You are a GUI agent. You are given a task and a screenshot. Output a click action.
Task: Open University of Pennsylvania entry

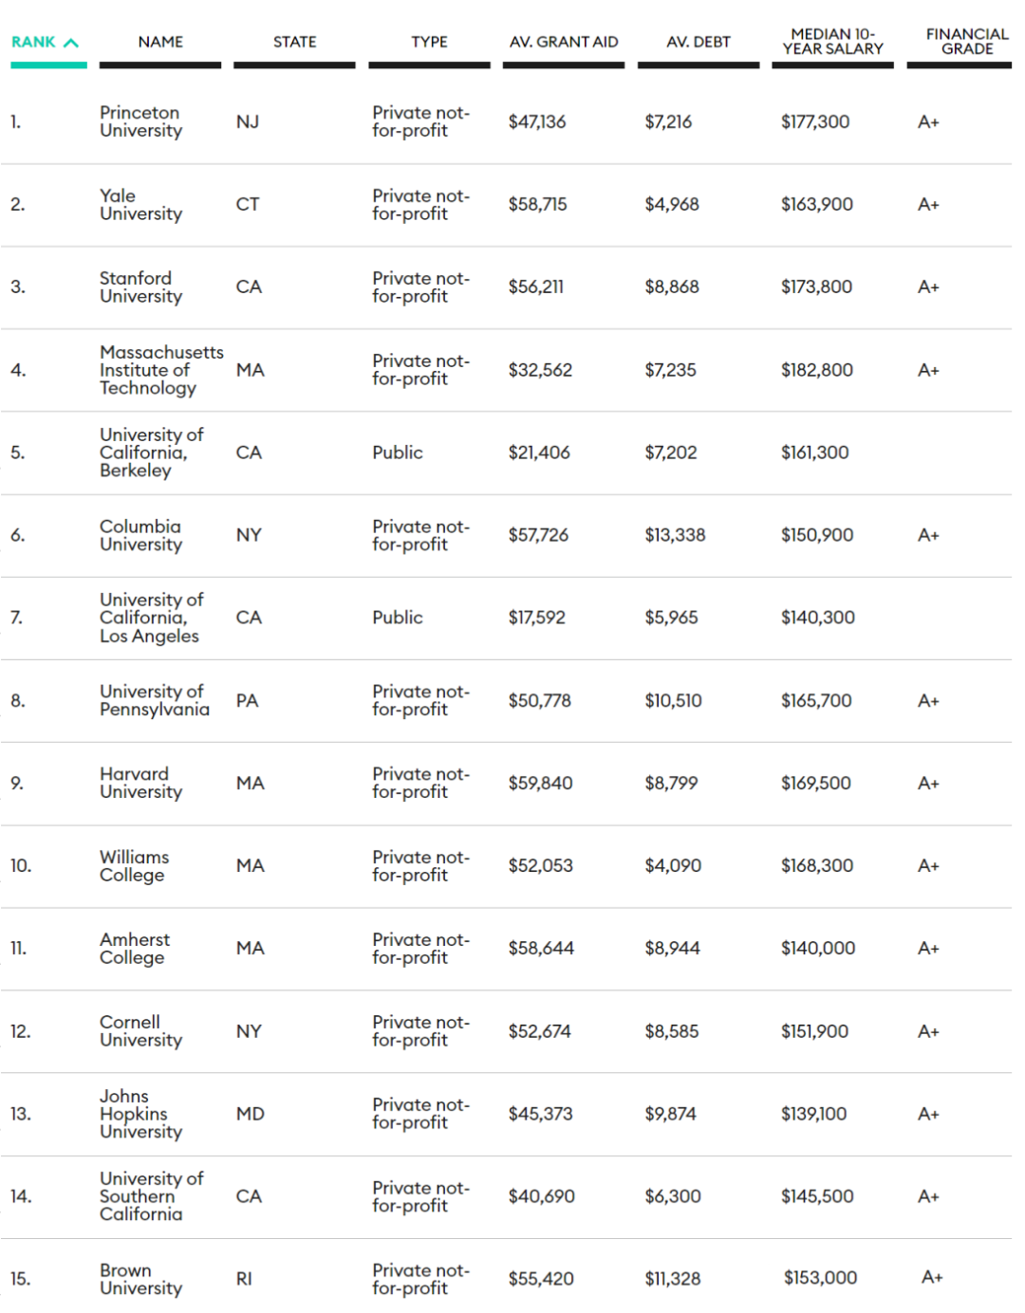click(x=154, y=700)
